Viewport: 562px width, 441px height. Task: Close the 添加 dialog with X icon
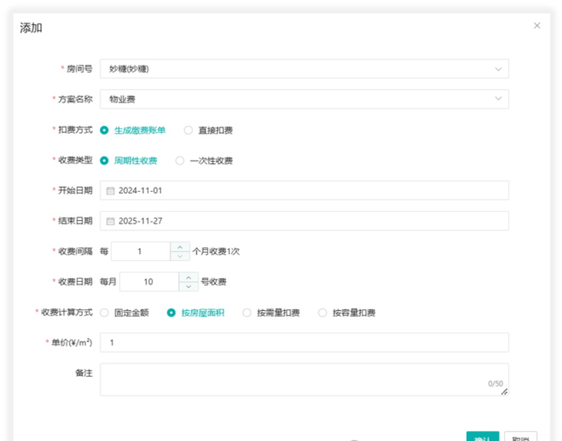pos(537,26)
